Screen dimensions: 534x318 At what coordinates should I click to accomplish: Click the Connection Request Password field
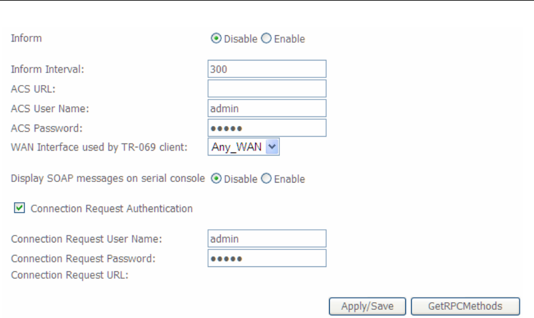[x=267, y=258]
